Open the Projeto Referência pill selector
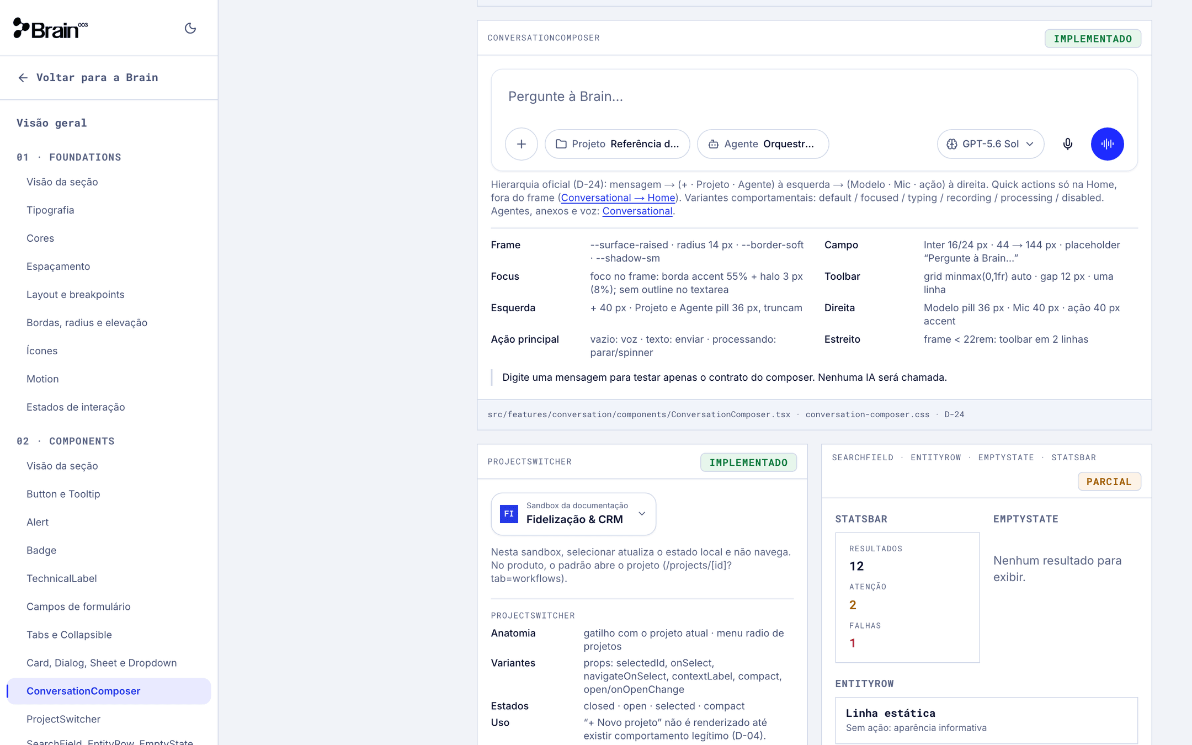1192x745 pixels. 618,144
